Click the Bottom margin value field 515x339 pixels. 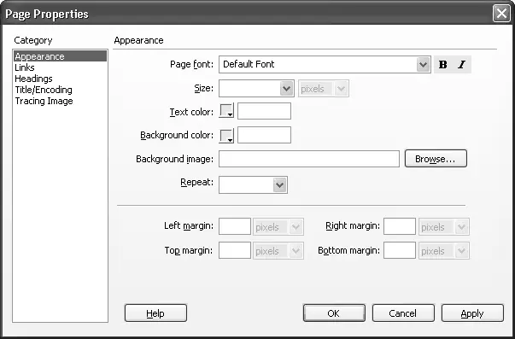click(x=400, y=250)
